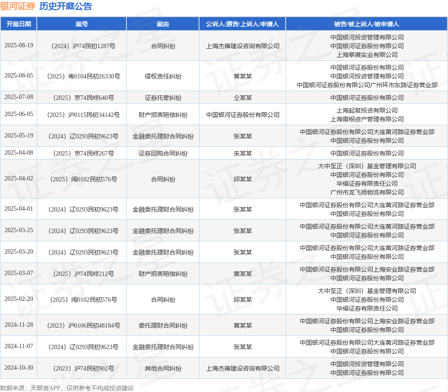
Task: Click case number (2024)沪74民初1287号
Action: (x=82, y=46)
